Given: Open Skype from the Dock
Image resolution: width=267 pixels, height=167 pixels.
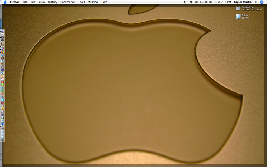Looking at the screenshot, I should [x=3, y=99].
